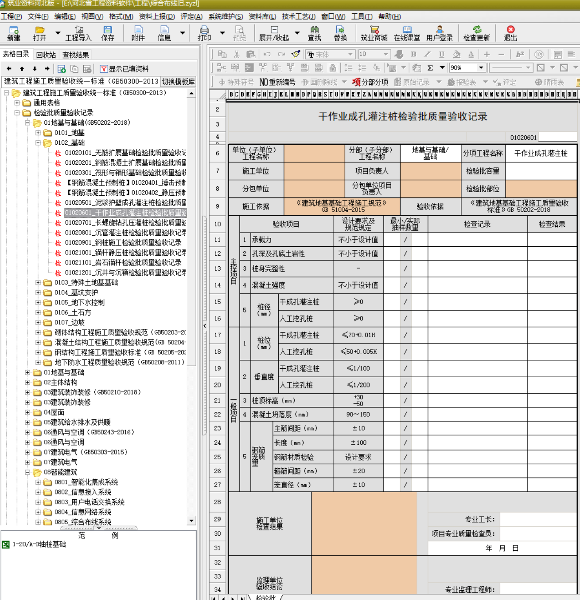The height and width of the screenshot is (600, 580).
Task: Open the 文件(F) menu
Action: click(38, 16)
